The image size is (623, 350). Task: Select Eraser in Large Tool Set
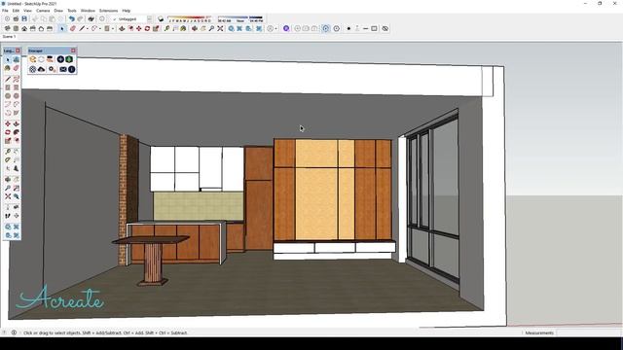(x=17, y=68)
